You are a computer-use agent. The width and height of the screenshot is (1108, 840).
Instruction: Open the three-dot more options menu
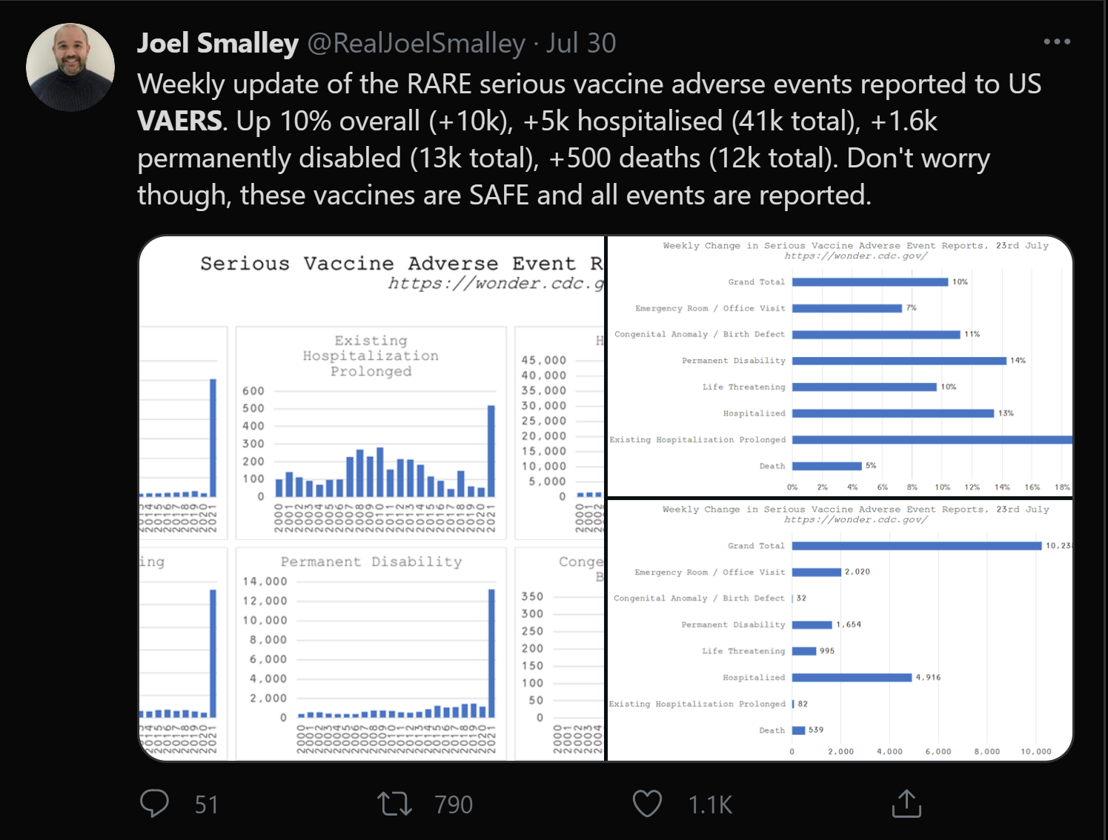click(1056, 42)
